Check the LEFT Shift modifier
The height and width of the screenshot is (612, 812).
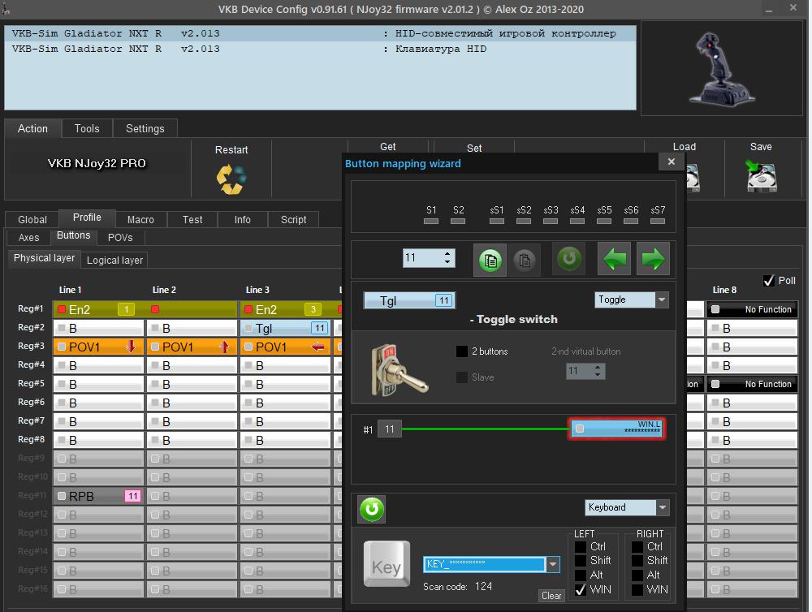pos(581,561)
